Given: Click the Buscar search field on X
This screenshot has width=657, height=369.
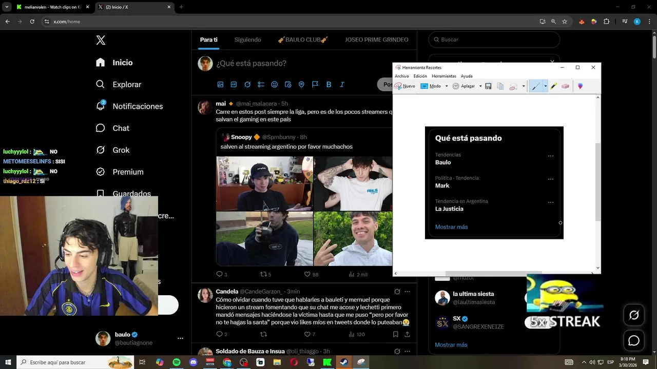Looking at the screenshot, I should pos(494,39).
